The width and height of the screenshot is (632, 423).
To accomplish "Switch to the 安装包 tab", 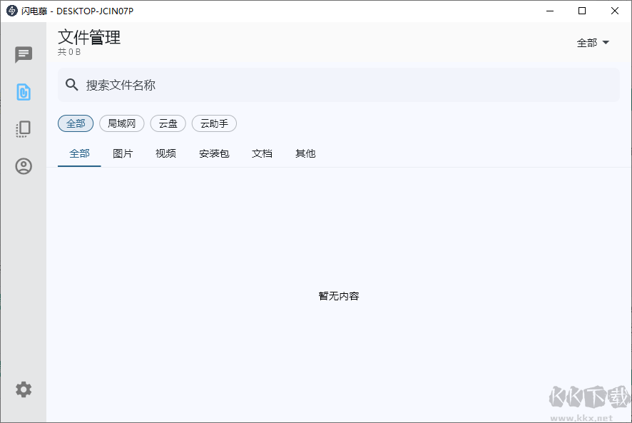I will tap(214, 153).
